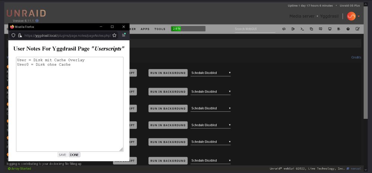Click the notes textarea resize grip
Viewport: 372px width, 173px height.
[x=121, y=149]
